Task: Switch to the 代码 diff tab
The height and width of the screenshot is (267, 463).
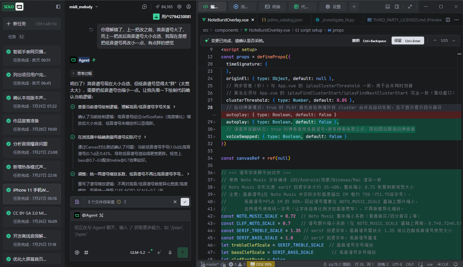Action: pos(302,7)
